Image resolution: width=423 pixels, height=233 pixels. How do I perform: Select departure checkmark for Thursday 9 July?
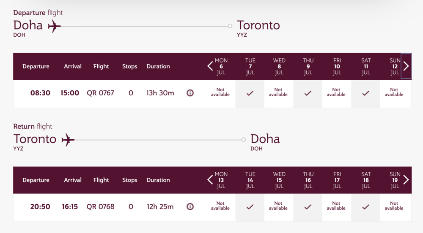pos(308,93)
